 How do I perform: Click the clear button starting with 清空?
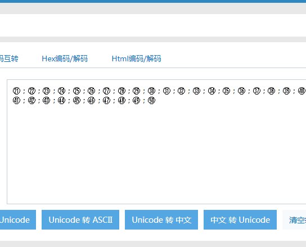coord(294,219)
